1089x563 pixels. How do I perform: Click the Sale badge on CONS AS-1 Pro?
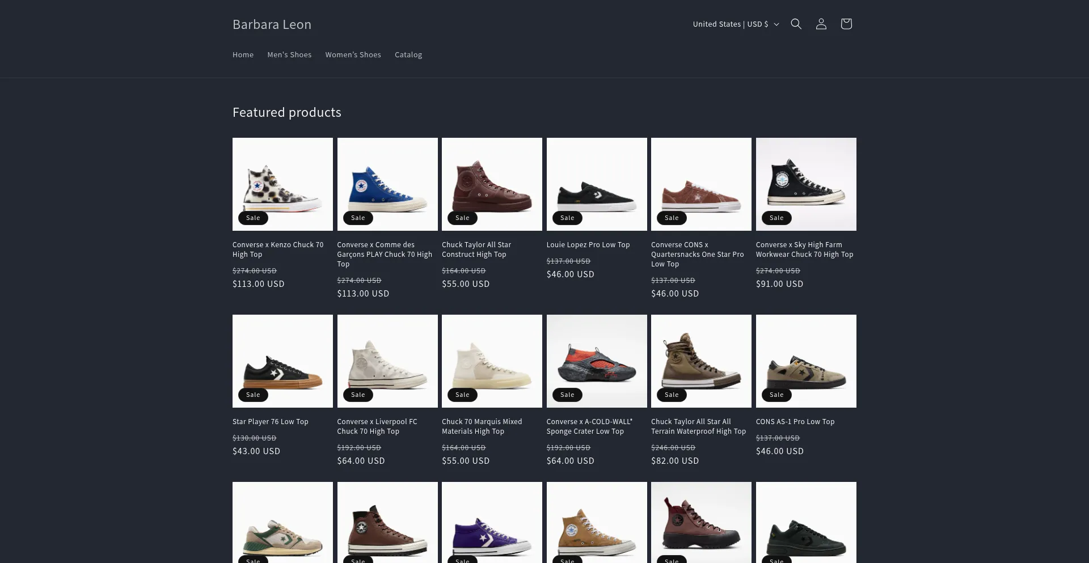776,395
